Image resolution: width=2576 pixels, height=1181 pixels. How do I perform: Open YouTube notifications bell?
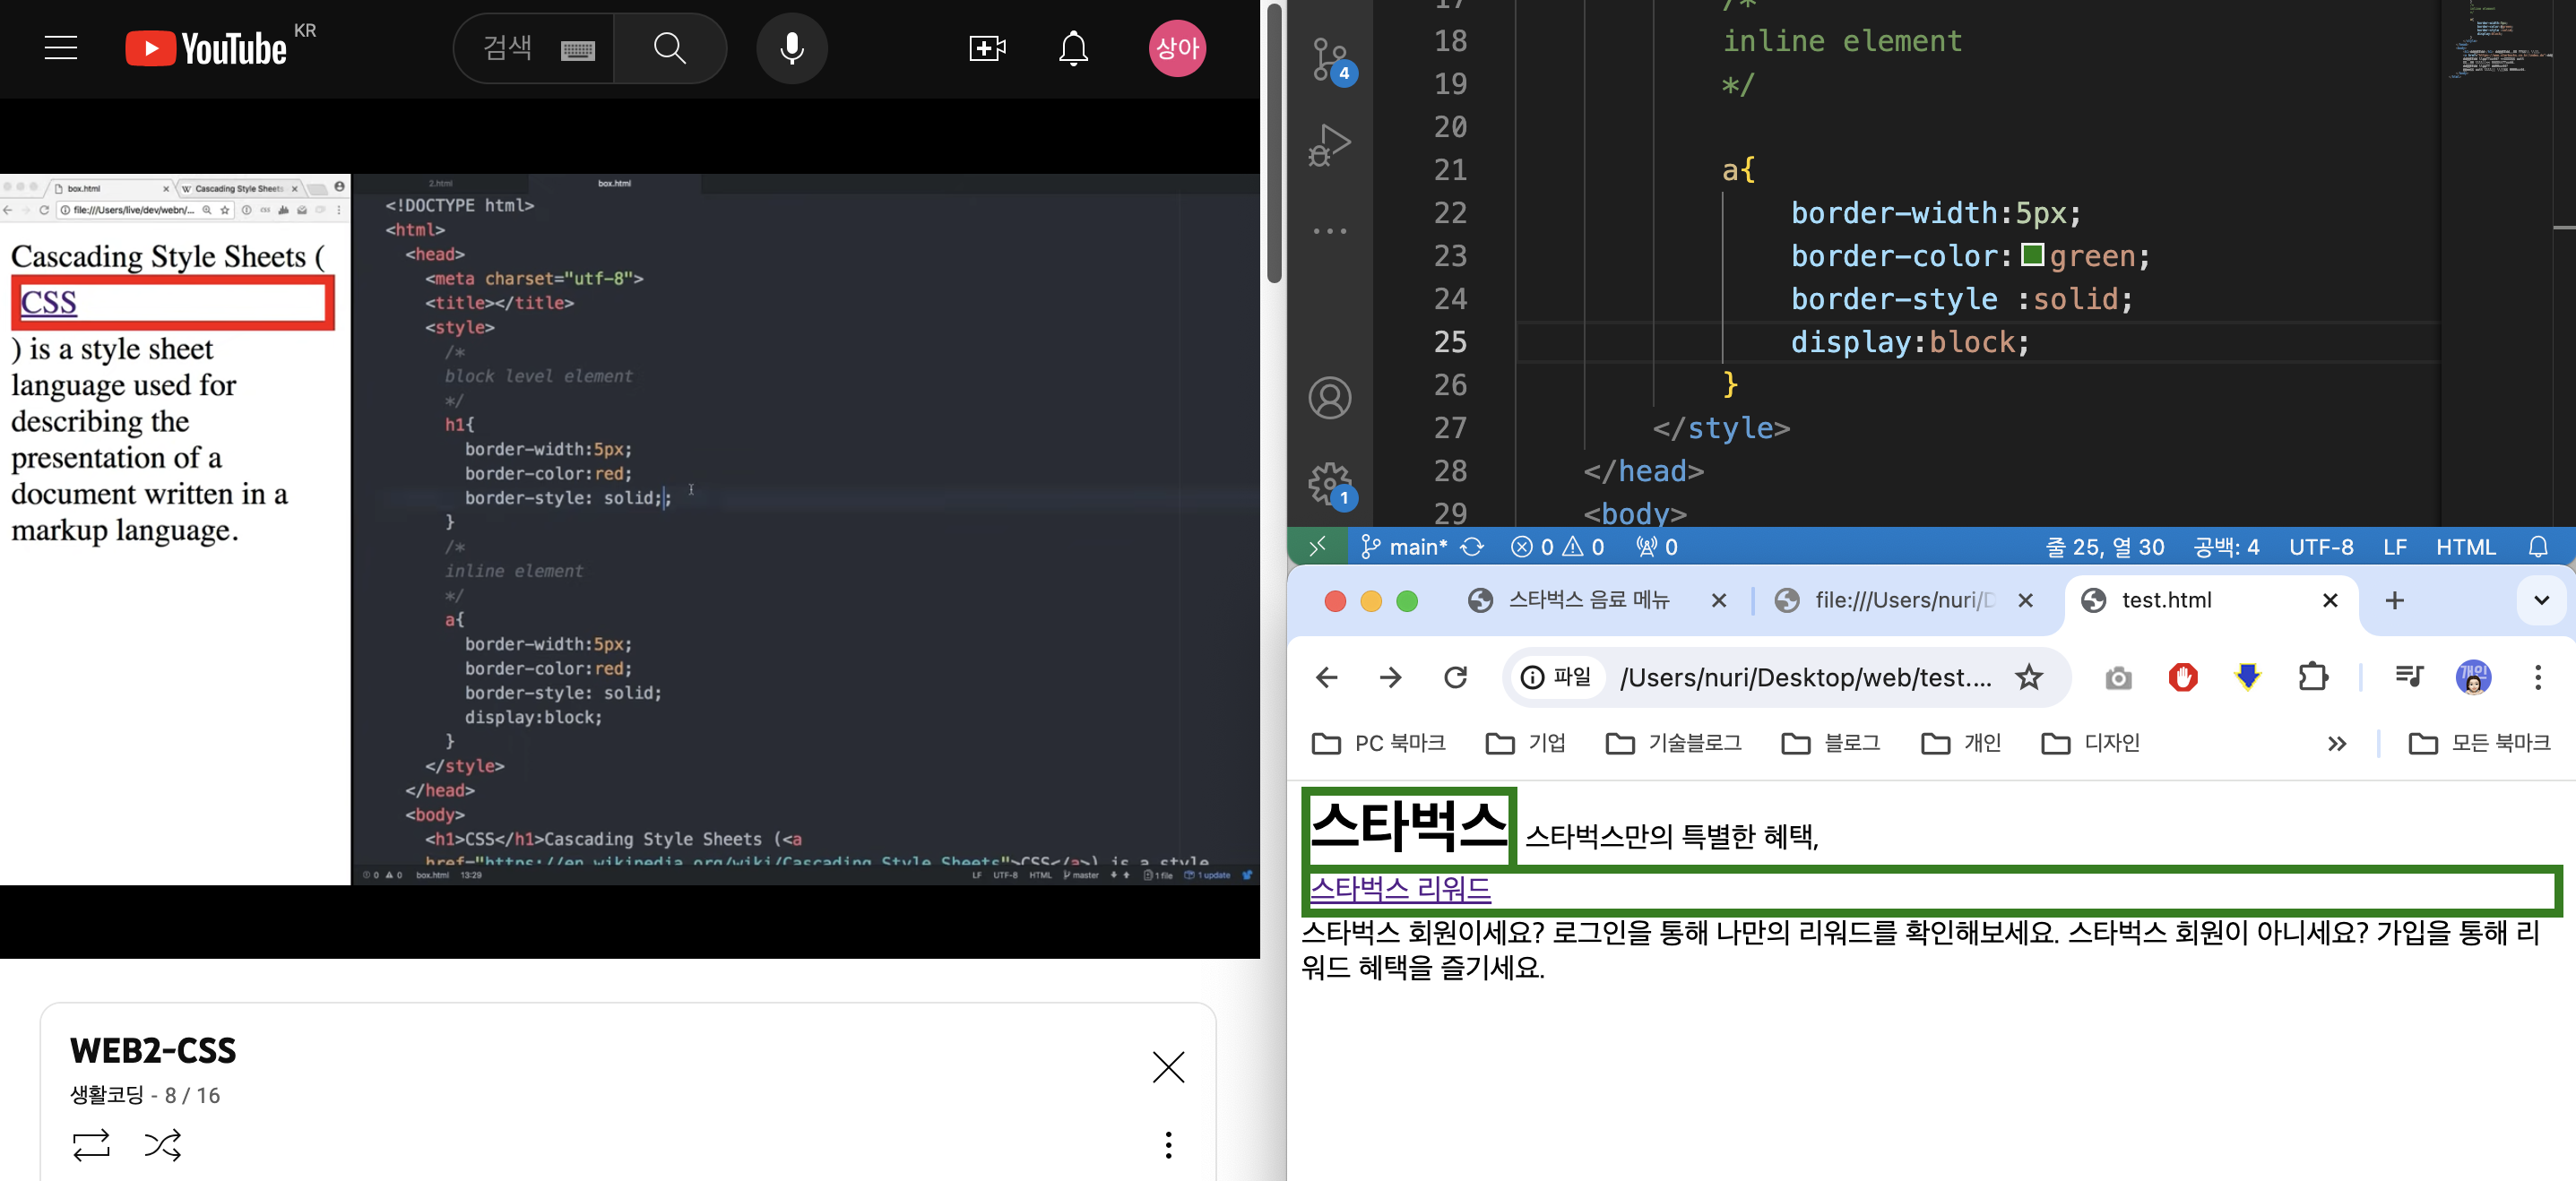click(x=1073, y=48)
